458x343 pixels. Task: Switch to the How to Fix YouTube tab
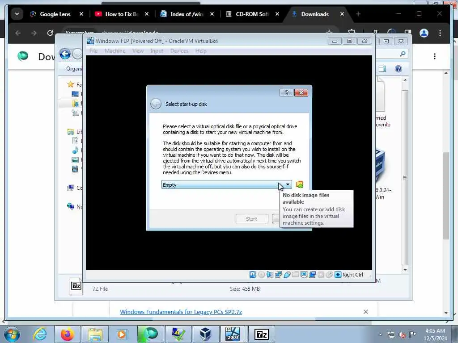(x=122, y=14)
